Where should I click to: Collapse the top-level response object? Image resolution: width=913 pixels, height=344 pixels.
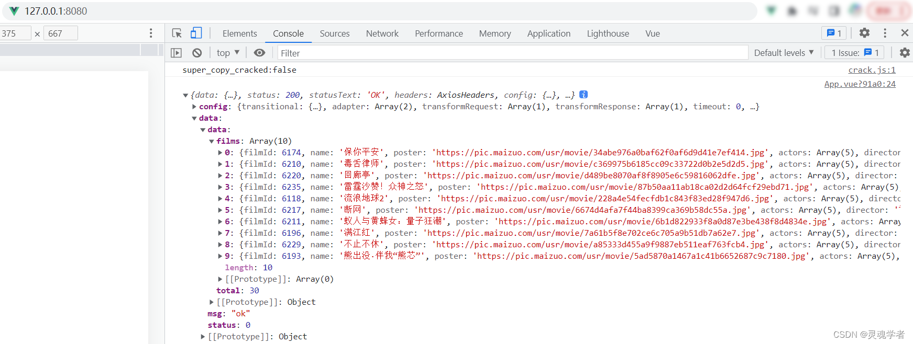[x=185, y=95]
